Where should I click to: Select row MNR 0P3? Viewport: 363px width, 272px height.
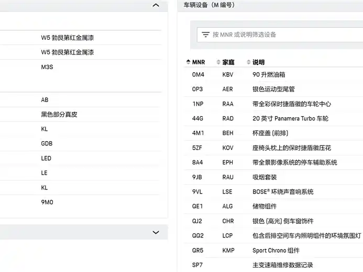(x=273, y=89)
